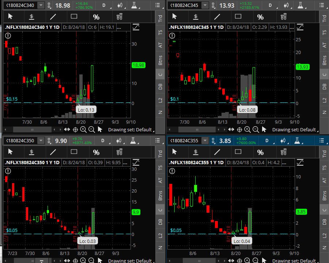Open the Drawing set: Default dropdown in C340
The width and height of the screenshot is (329, 263).
click(x=131, y=130)
